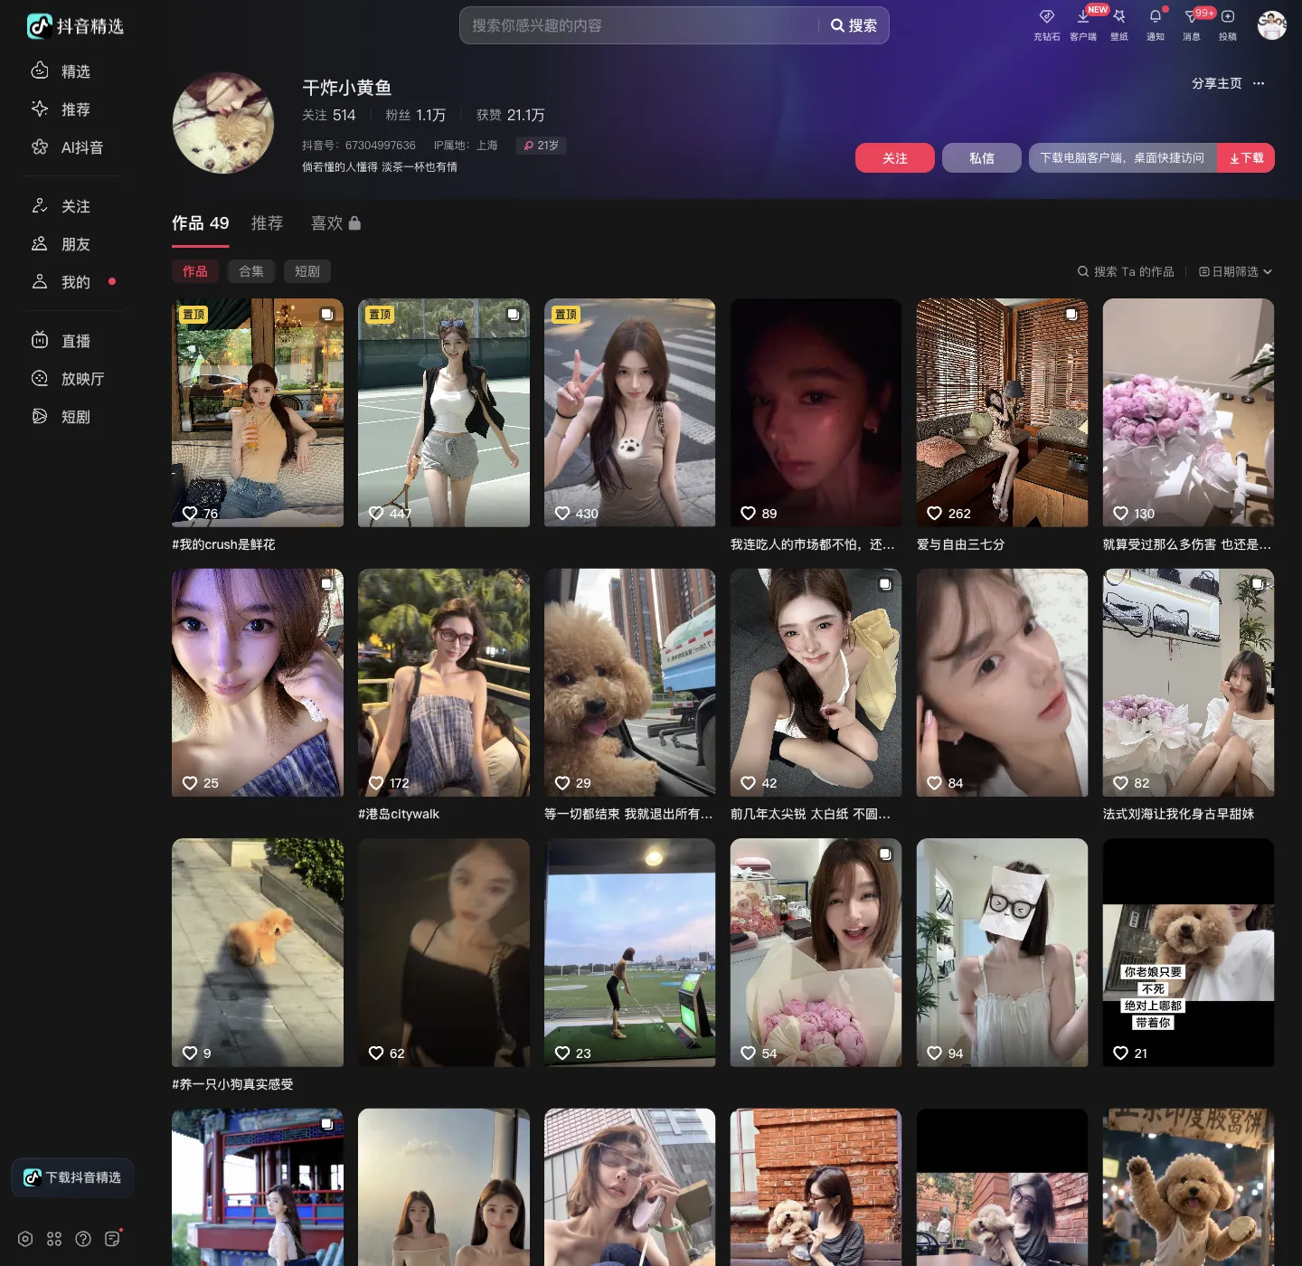This screenshot has height=1266, width=1302.
Task: Open the video 爱与自由三七分
Action: click(1003, 412)
